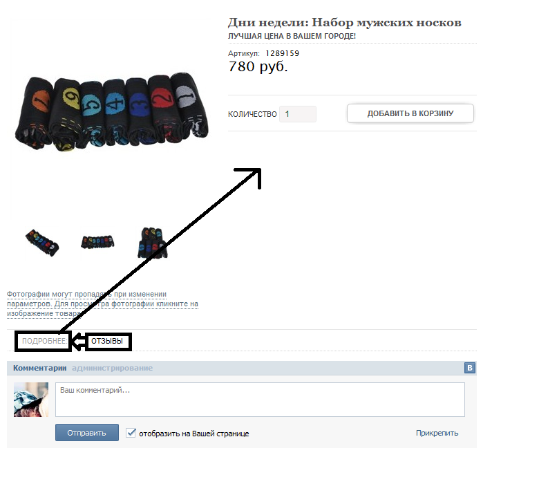The height and width of the screenshot is (484, 539).
Task: Click the VK logo icon in comments header
Action: [470, 368]
